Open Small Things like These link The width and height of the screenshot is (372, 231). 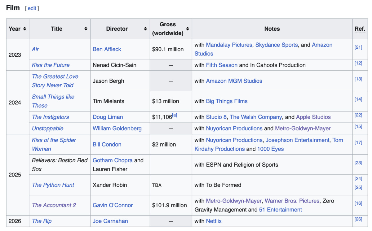[x=53, y=101]
